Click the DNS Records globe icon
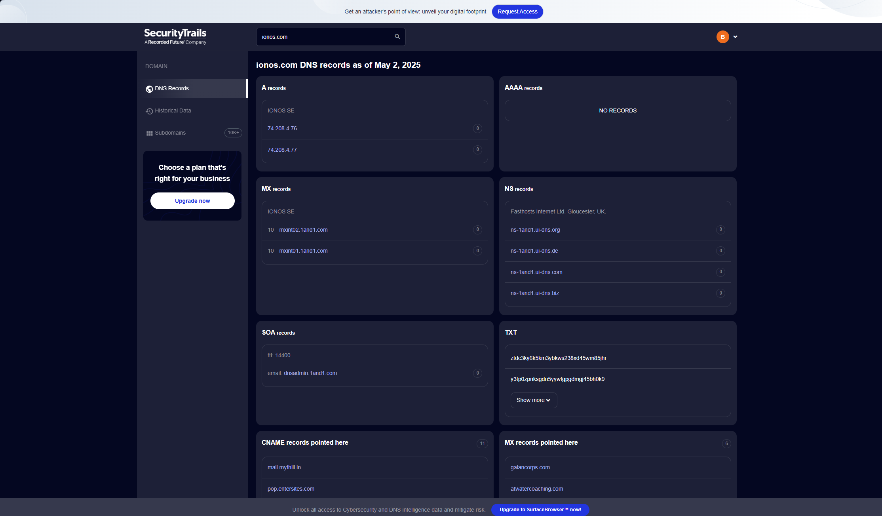Viewport: 882px width, 516px height. [x=149, y=89]
